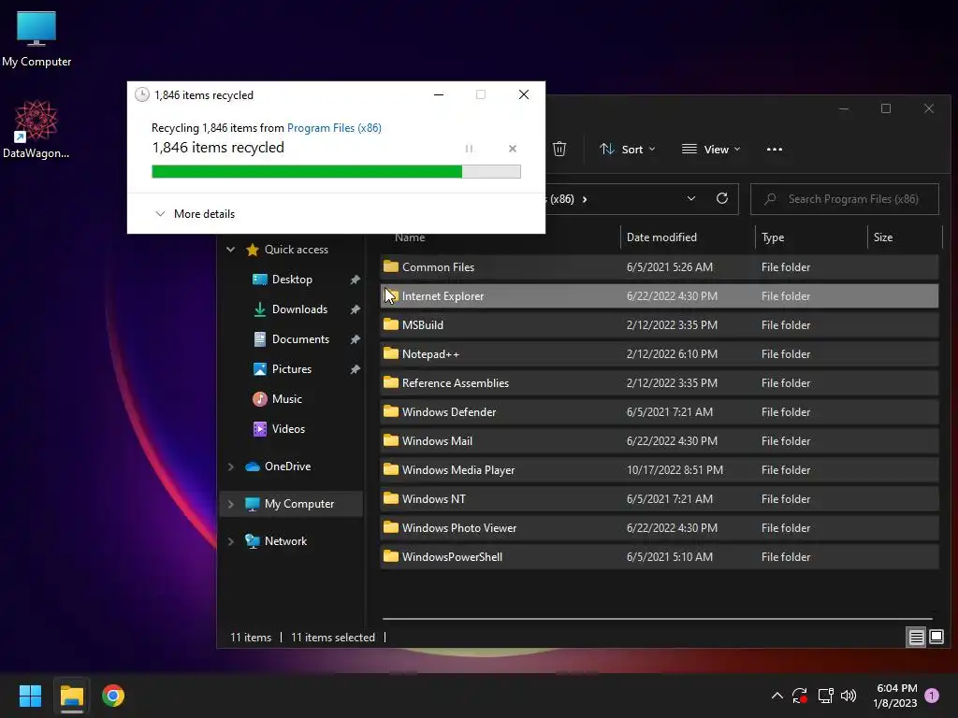The width and height of the screenshot is (958, 718).
Task: Expand the My Computer tree node
Action: [x=230, y=504]
